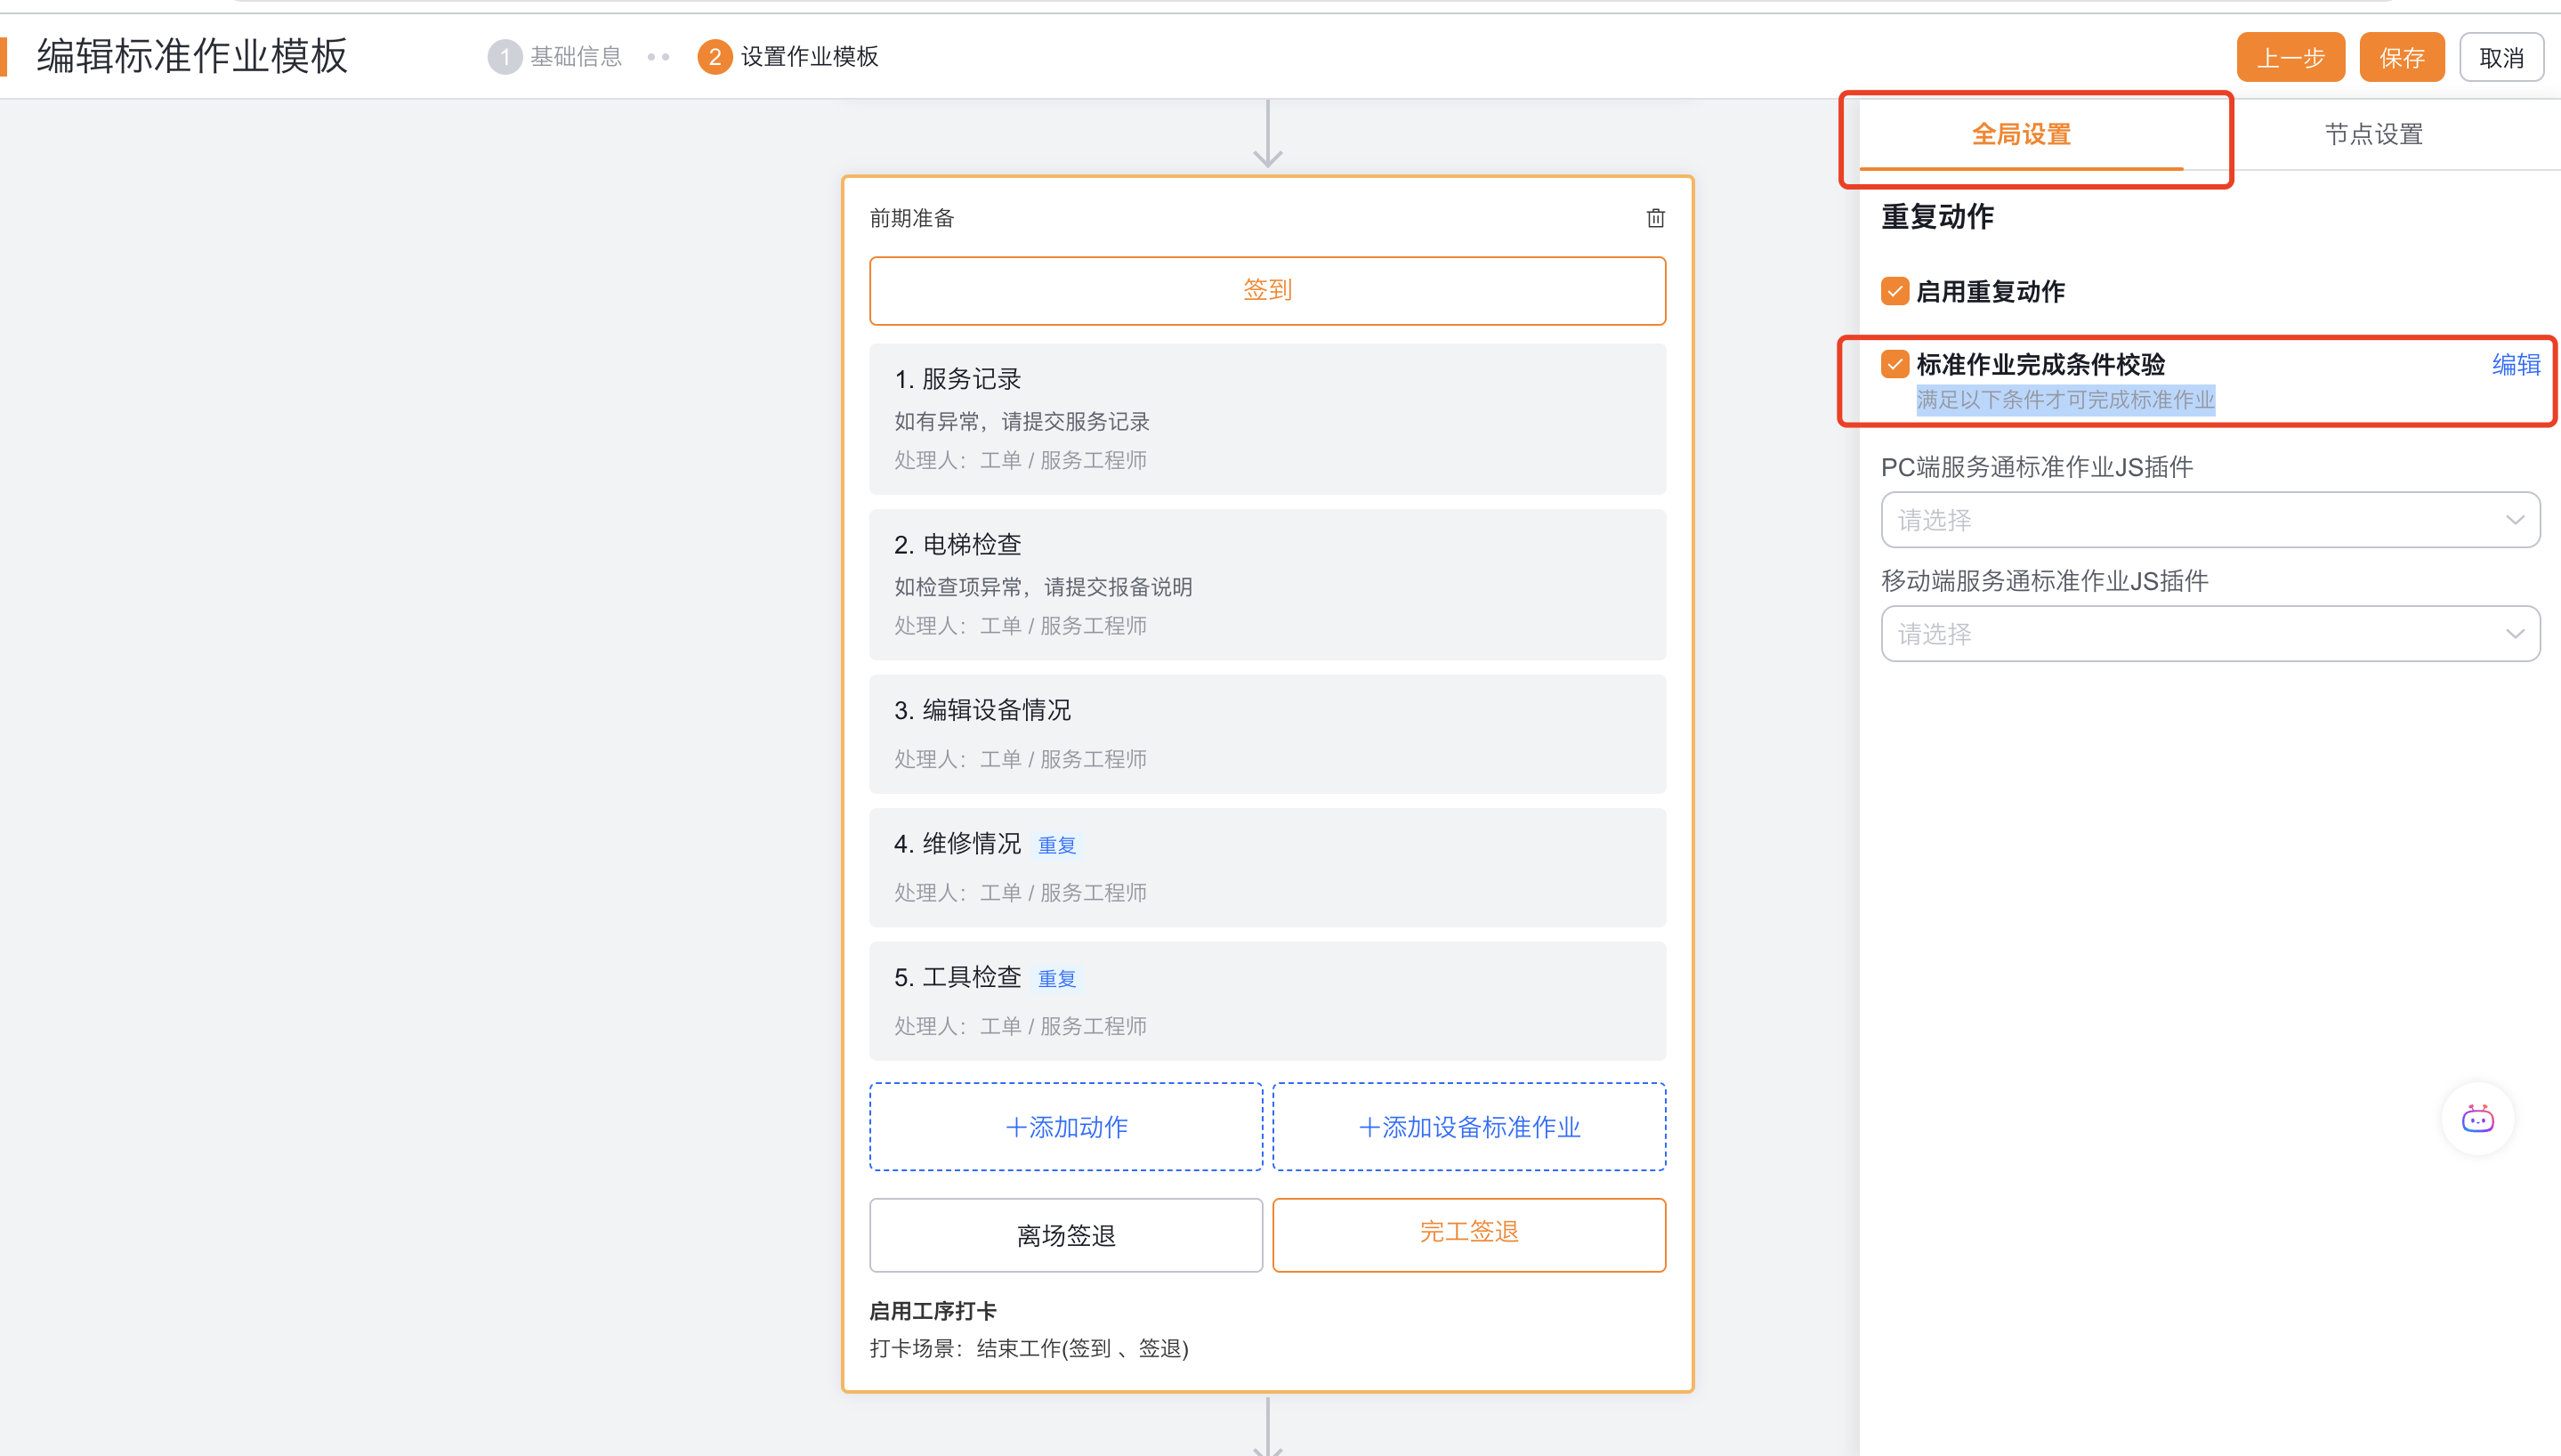Image resolution: width=2561 pixels, height=1456 pixels.
Task: Click the chevron on 移动端 plugin select
Action: (x=2514, y=634)
